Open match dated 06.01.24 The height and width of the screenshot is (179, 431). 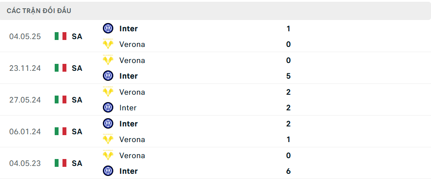click(25, 131)
